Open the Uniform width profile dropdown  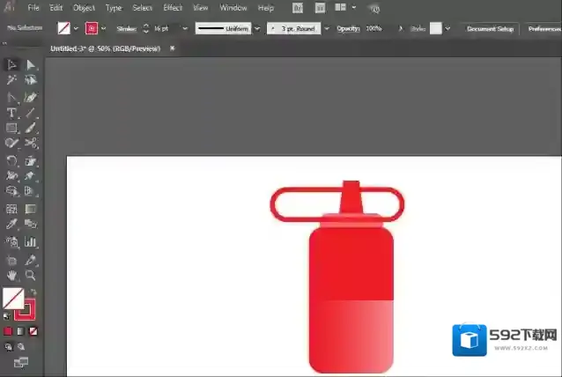[257, 28]
